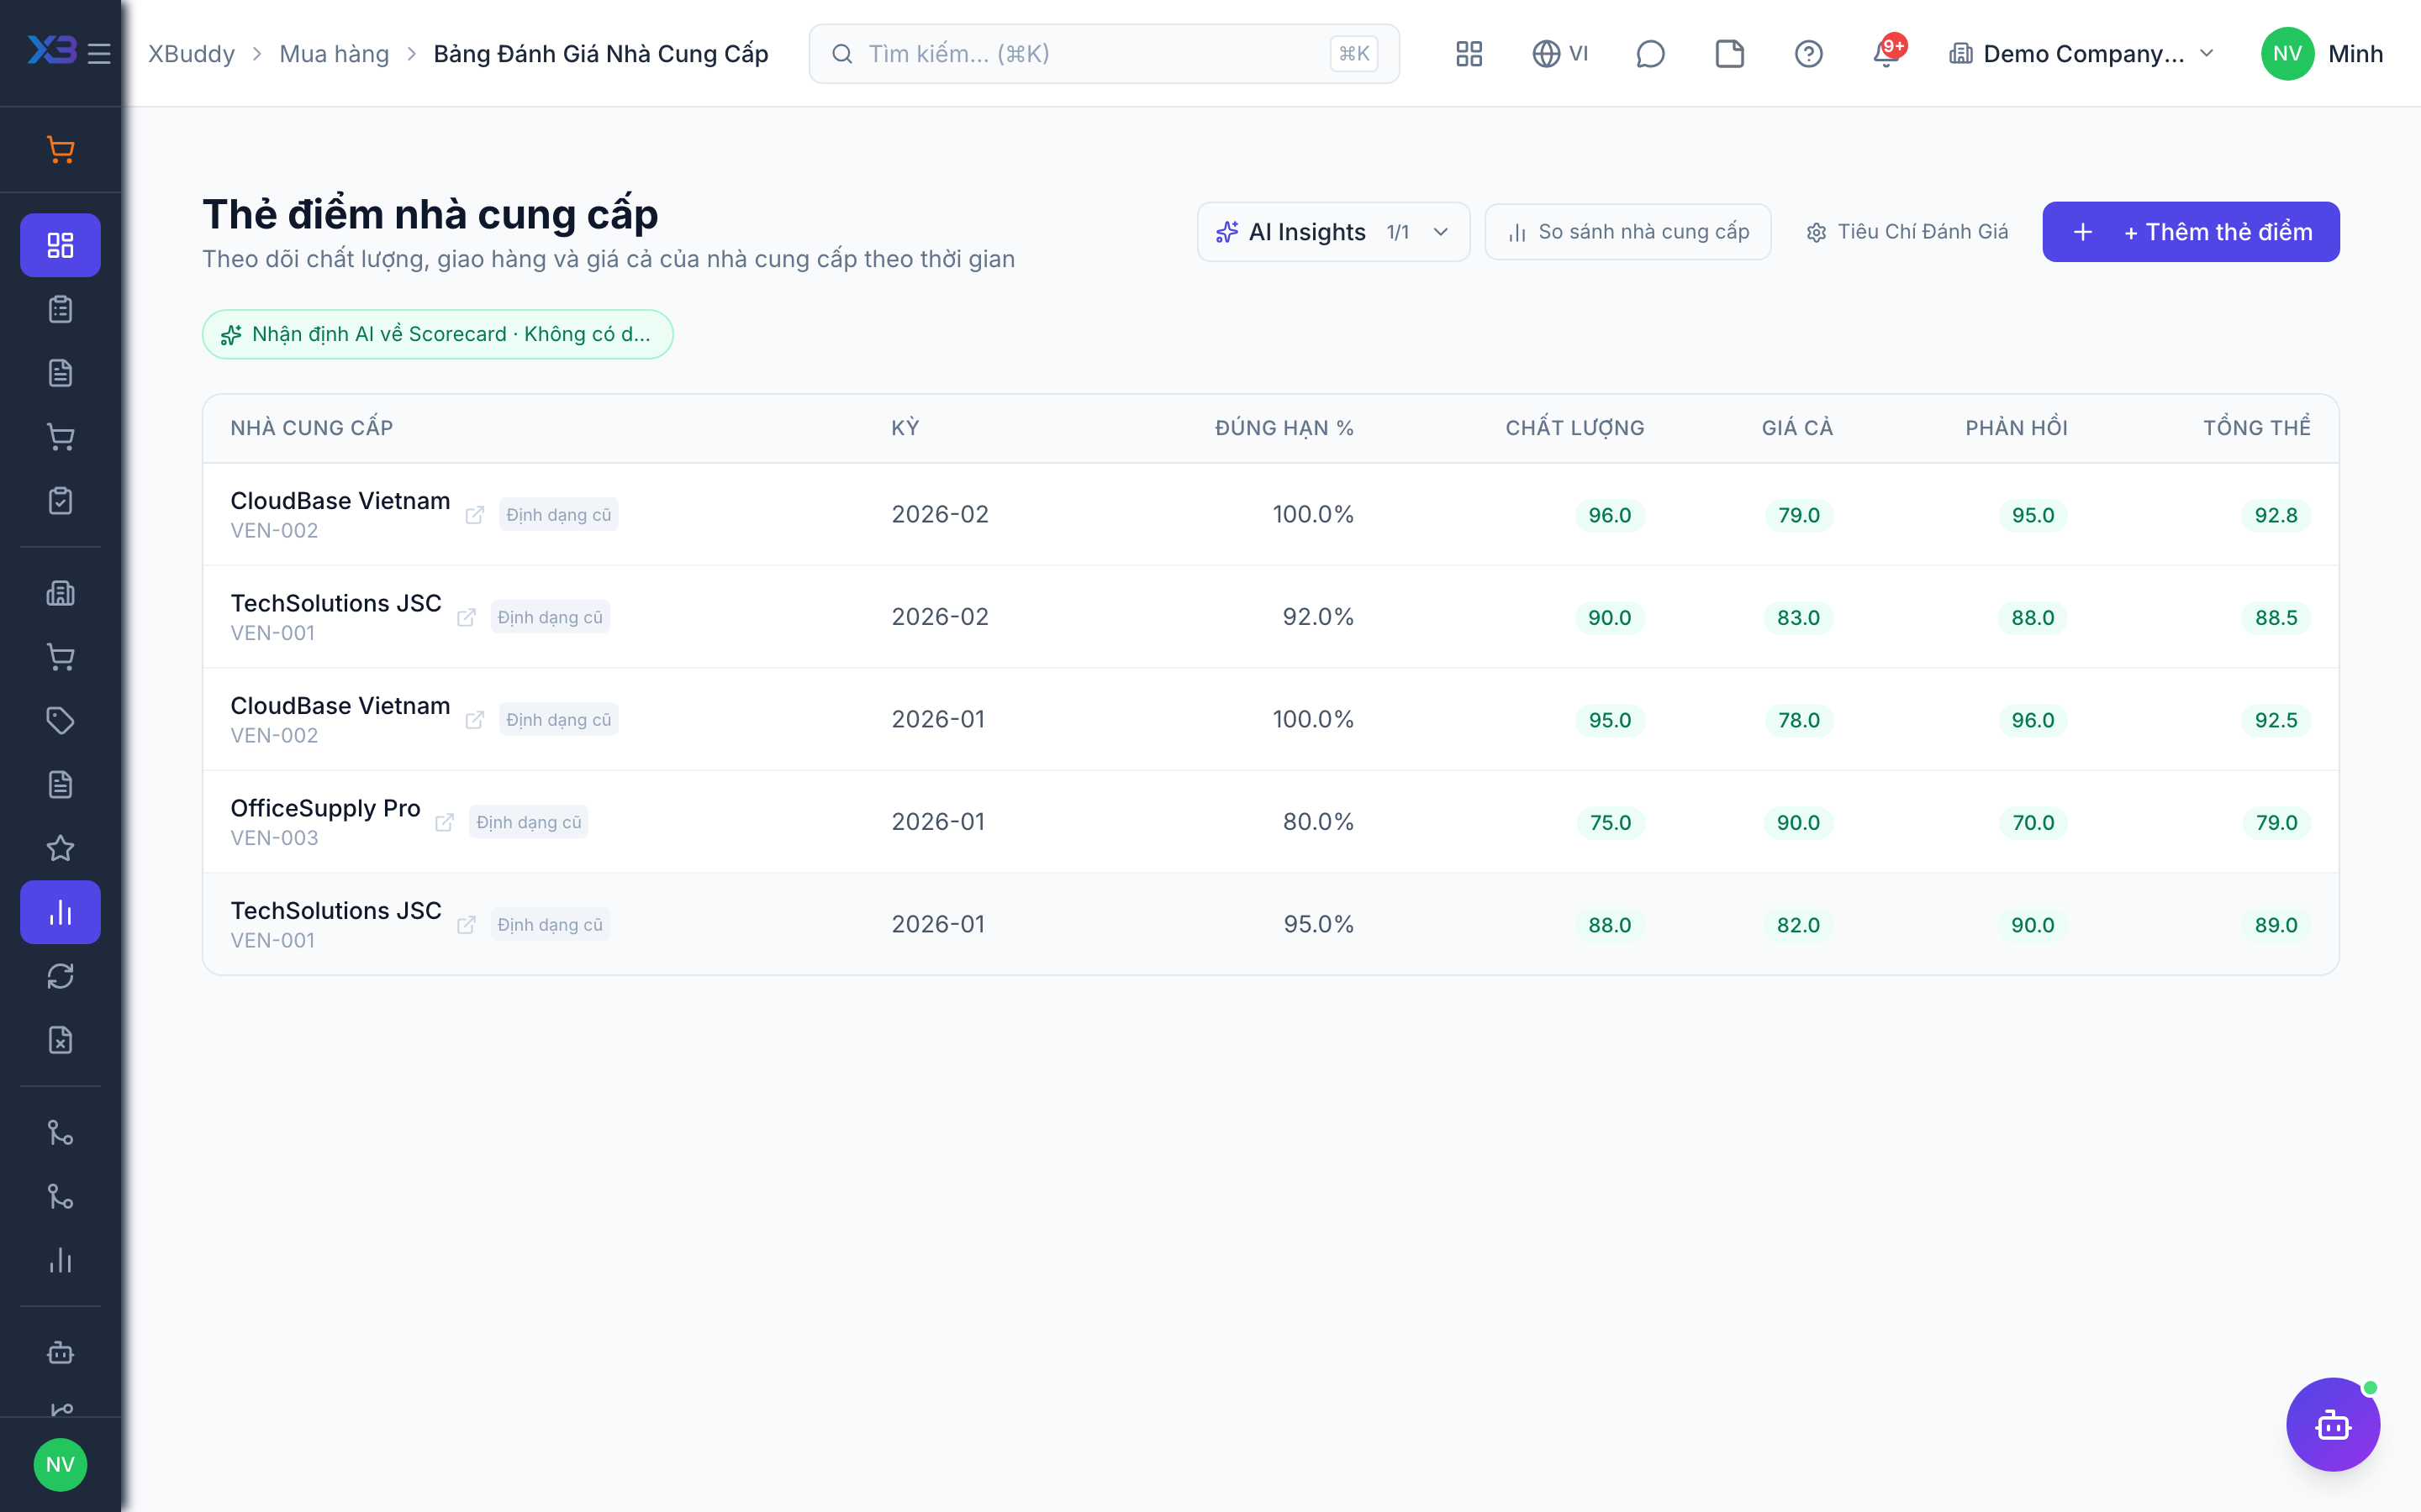The width and height of the screenshot is (2421, 1512).
Task: Select the highlighted bar chart scorecard icon
Action: pos(60,912)
